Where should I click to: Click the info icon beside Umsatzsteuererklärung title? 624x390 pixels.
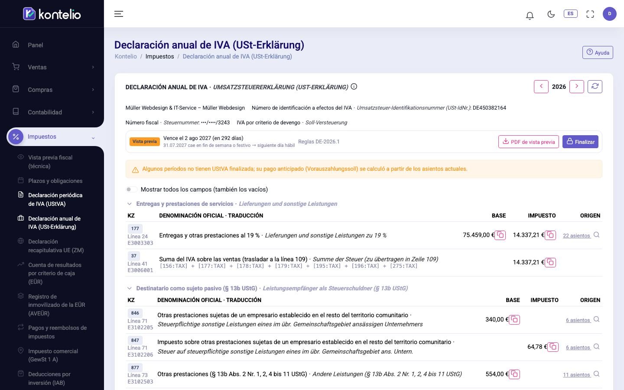point(354,87)
